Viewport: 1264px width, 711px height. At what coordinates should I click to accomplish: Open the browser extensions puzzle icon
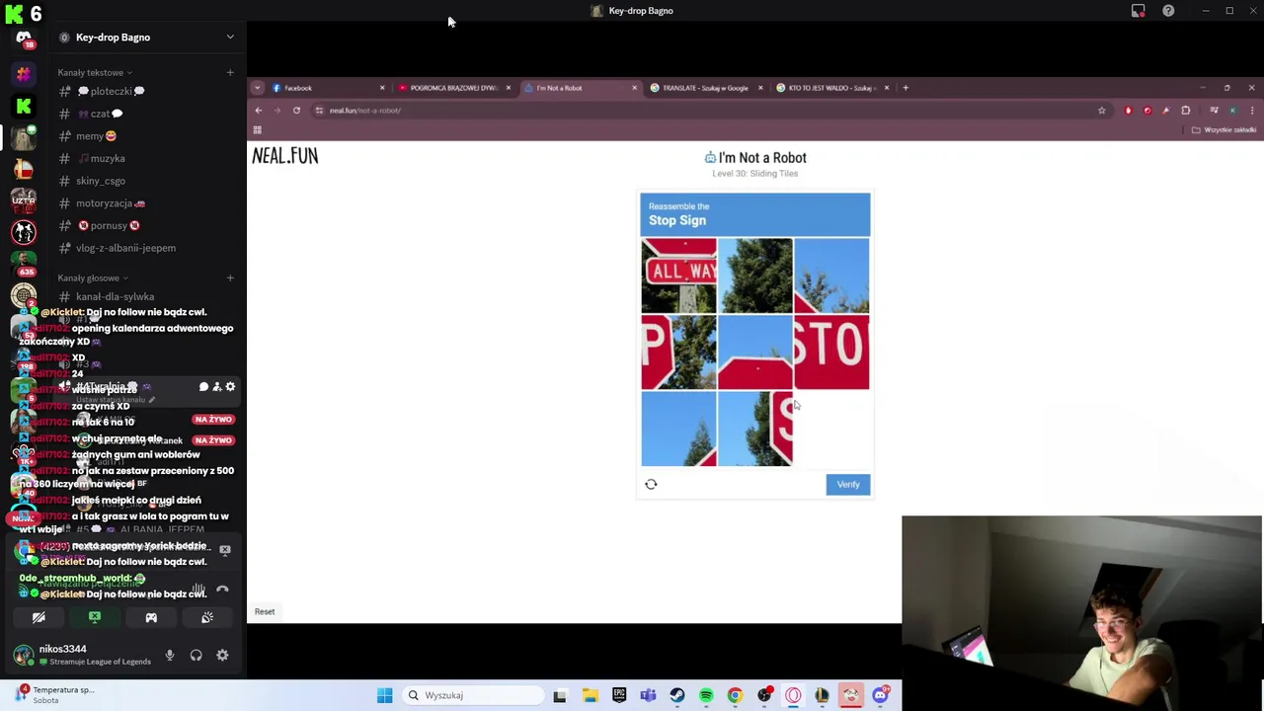click(1186, 111)
